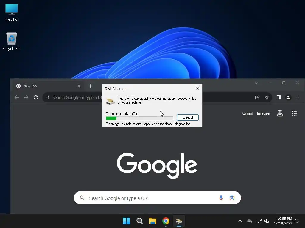Close the Disk Cleanup dialog
305x228 pixels.
coord(198,88)
